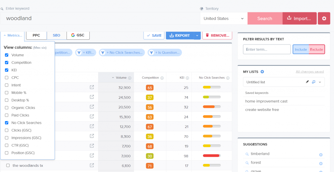Enable the CPC column checkbox
This screenshot has width=334, height=172.
click(x=7, y=78)
